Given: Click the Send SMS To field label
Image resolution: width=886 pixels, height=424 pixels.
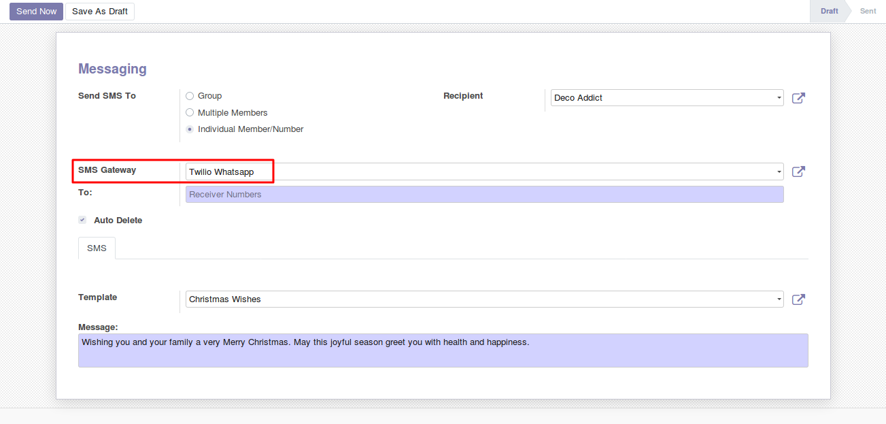Looking at the screenshot, I should [x=107, y=96].
